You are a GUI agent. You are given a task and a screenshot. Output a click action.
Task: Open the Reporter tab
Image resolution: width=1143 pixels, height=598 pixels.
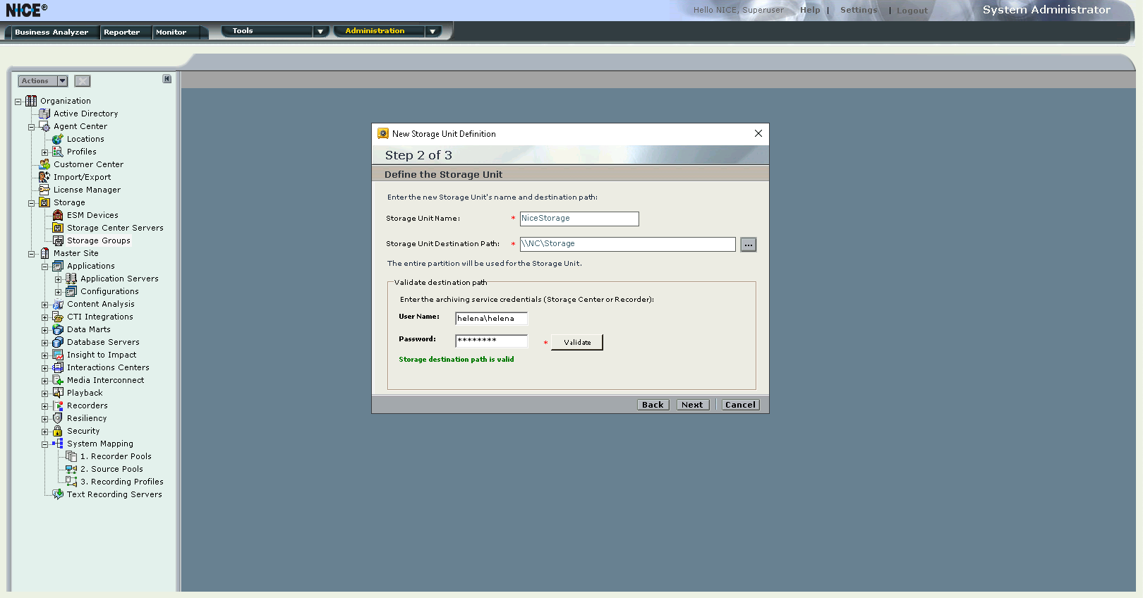point(121,32)
